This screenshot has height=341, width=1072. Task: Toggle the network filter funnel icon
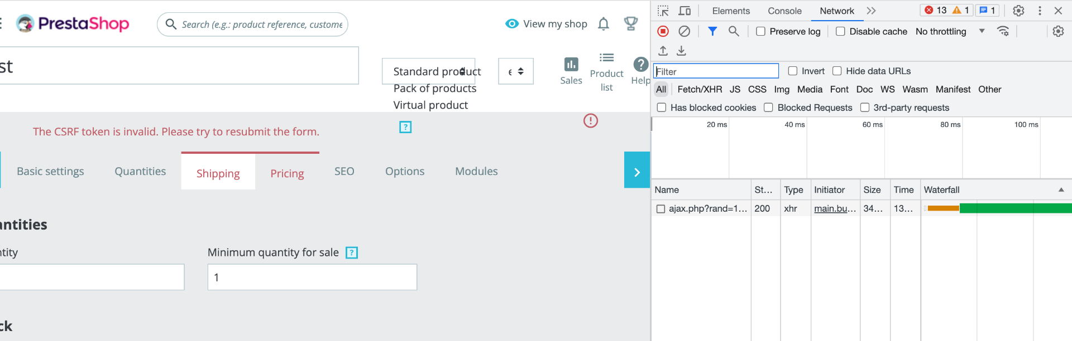click(712, 32)
